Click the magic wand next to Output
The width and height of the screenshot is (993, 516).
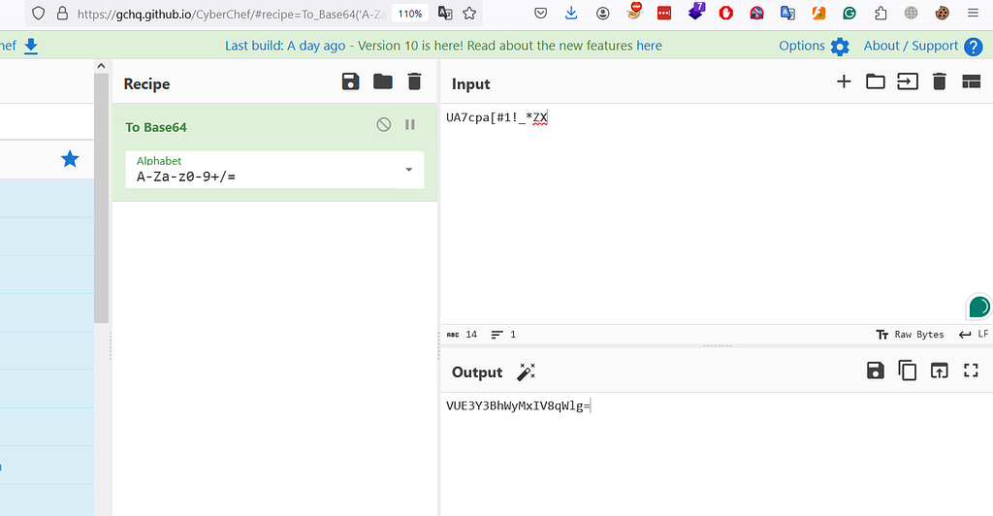(527, 371)
